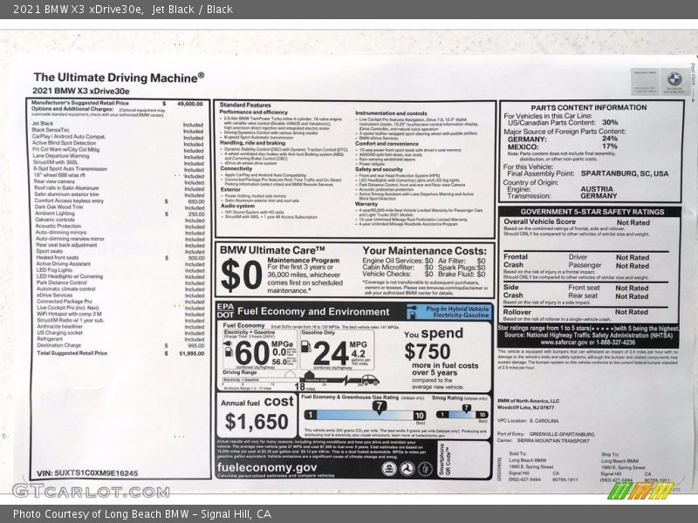Click the first round agency seal beside fueleconomy.gov
The width and height of the screenshot is (698, 523).
(x=389, y=469)
